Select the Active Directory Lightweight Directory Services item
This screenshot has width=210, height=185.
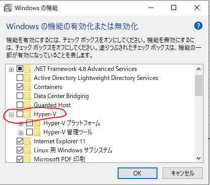coord(96,78)
